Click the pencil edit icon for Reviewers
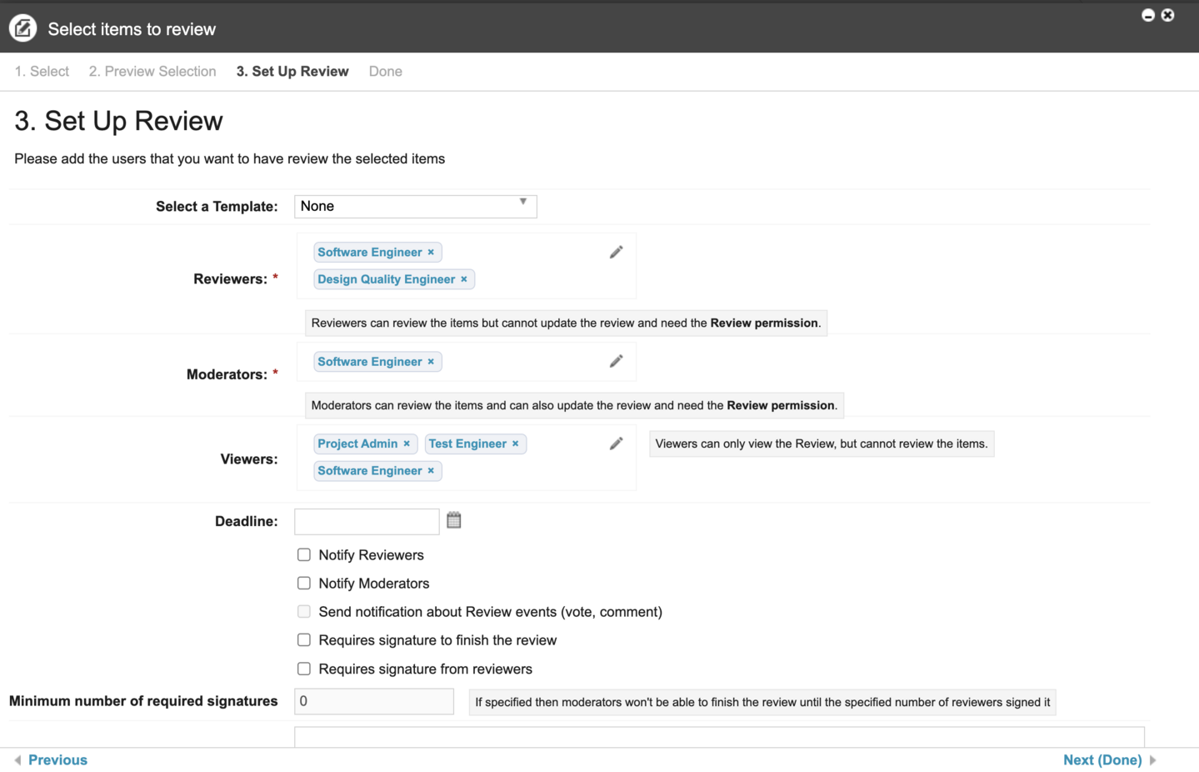 pos(616,252)
